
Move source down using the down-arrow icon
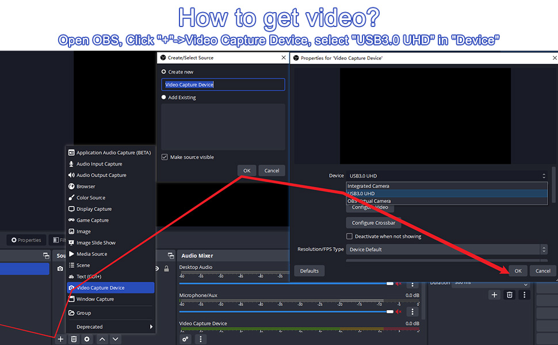tap(115, 339)
